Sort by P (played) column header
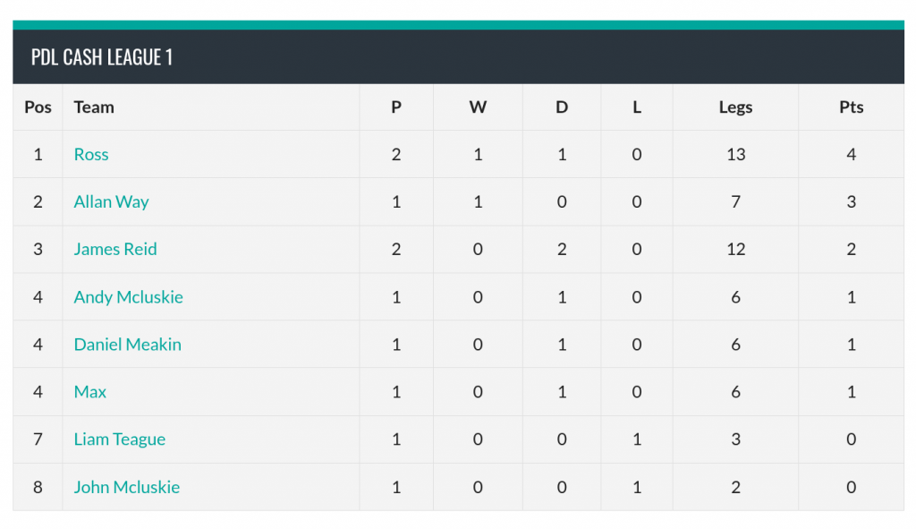 396,107
